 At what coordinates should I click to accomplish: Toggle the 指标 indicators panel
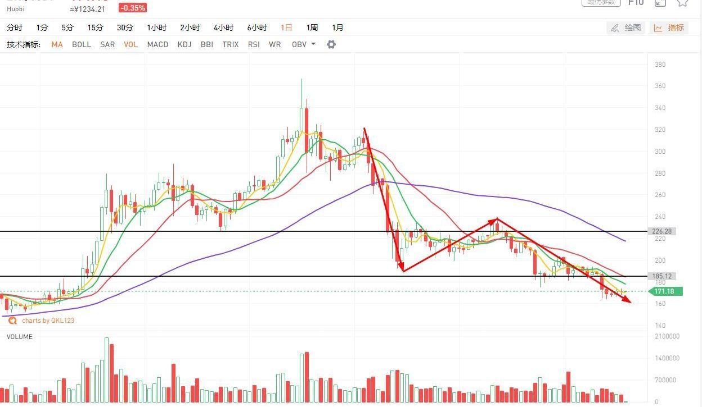click(669, 28)
